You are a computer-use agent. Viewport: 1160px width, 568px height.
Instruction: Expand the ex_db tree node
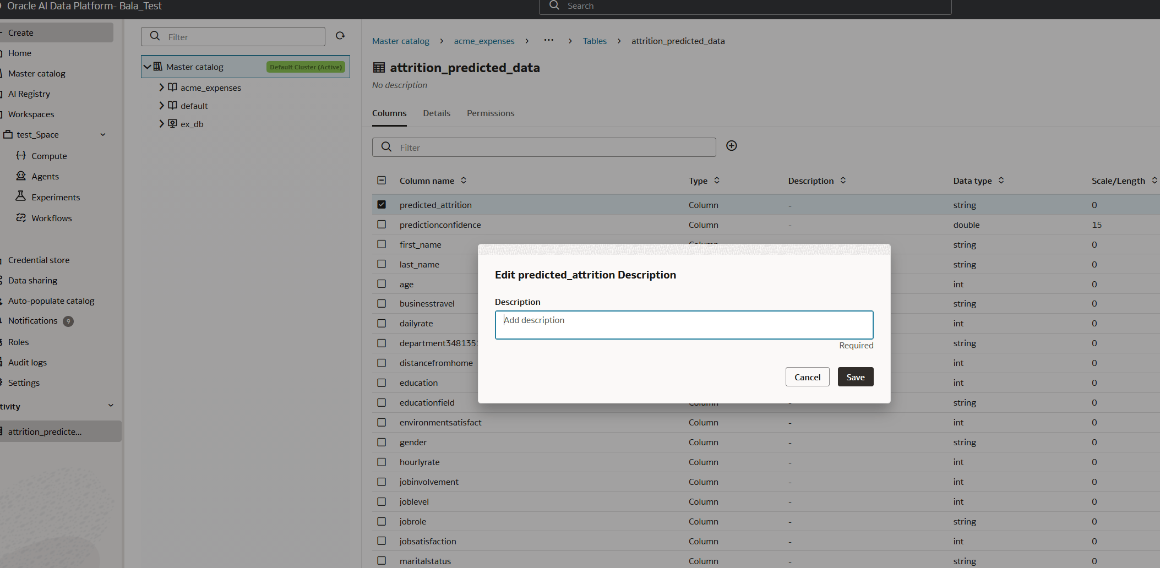pos(161,123)
